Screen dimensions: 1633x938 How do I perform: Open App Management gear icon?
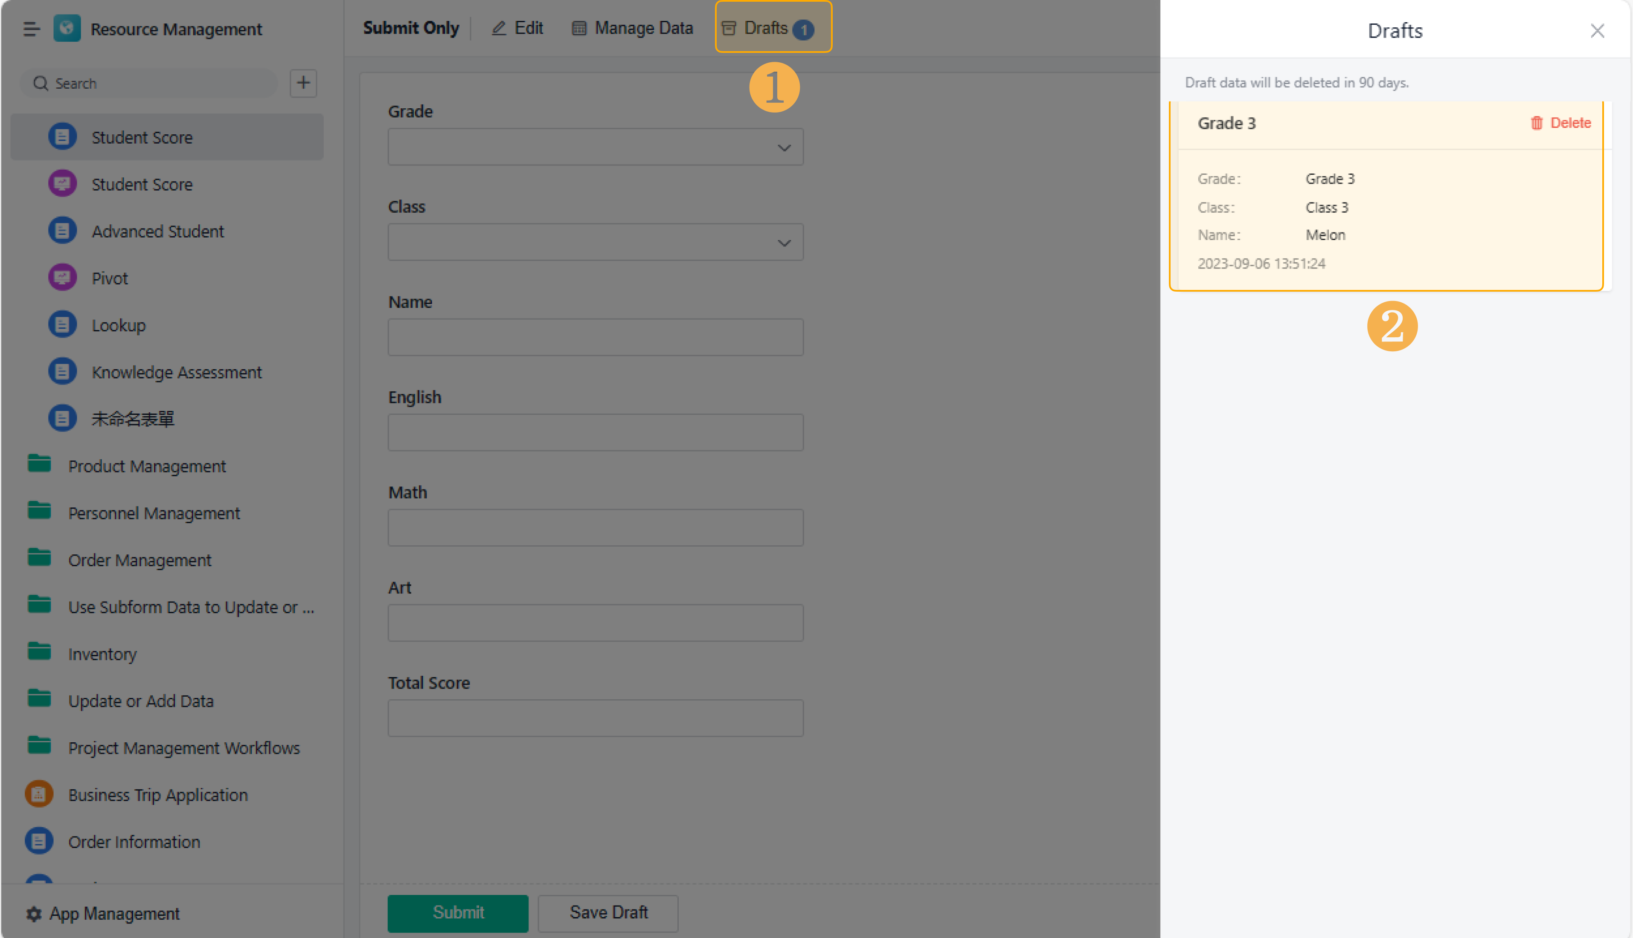[x=34, y=914]
